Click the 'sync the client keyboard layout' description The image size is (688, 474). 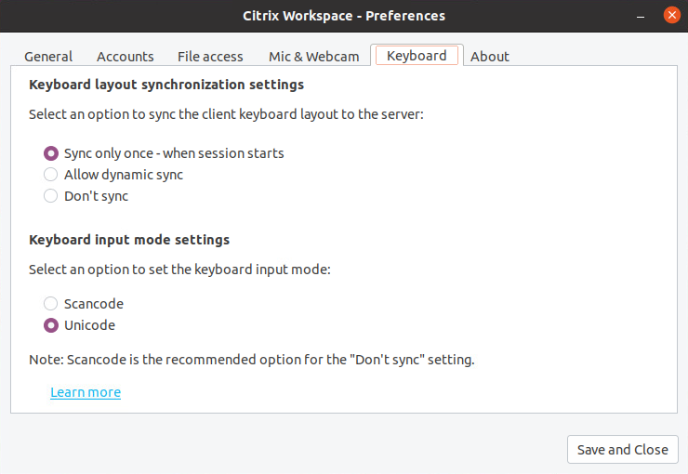(228, 114)
